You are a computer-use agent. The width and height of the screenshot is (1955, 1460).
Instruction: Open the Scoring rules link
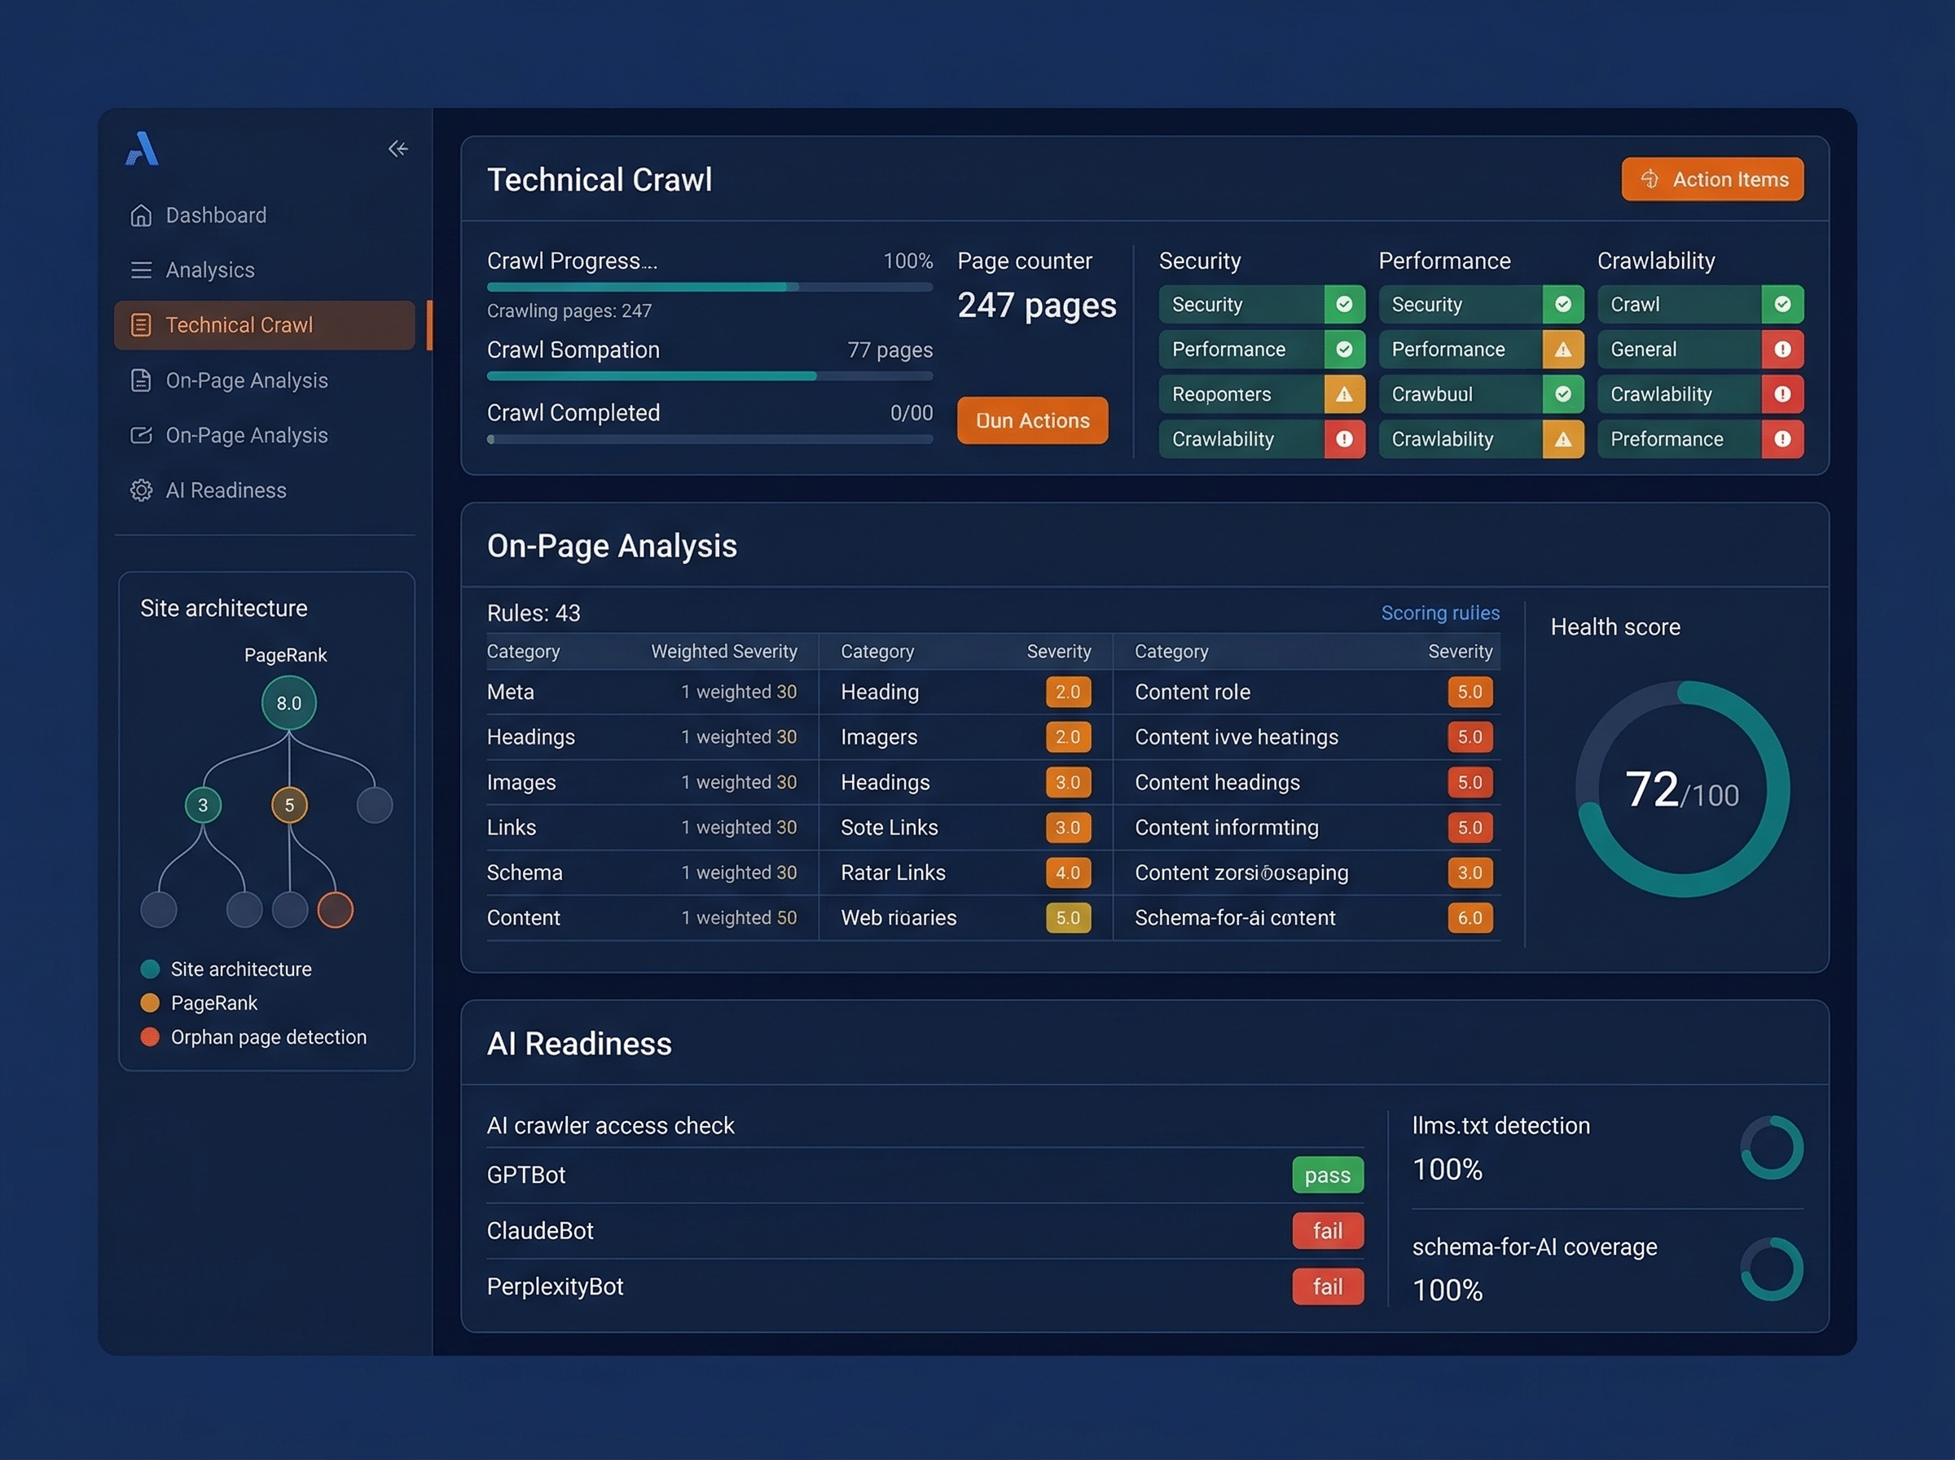(1440, 613)
